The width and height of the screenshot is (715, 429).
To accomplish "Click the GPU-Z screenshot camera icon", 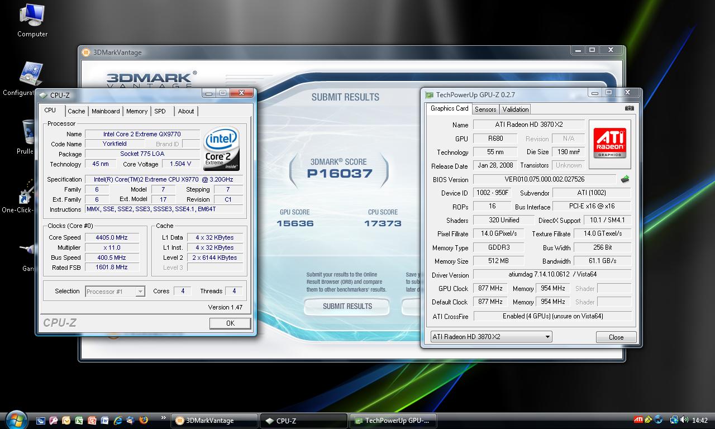I will [x=630, y=108].
